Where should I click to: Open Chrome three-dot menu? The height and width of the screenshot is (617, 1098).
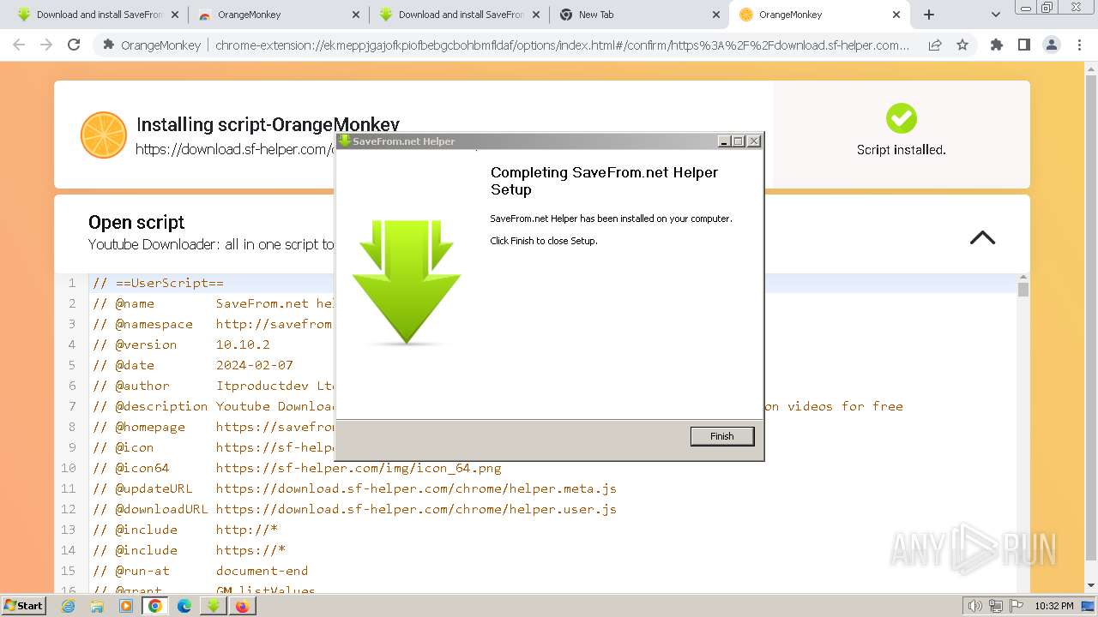[1079, 45]
